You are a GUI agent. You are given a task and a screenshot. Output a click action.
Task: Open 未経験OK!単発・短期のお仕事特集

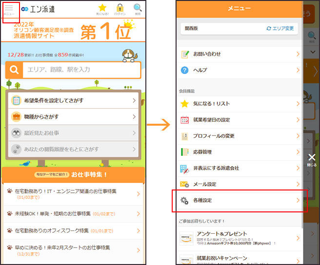click(73, 214)
